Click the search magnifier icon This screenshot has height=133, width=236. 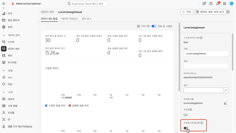[69, 3]
